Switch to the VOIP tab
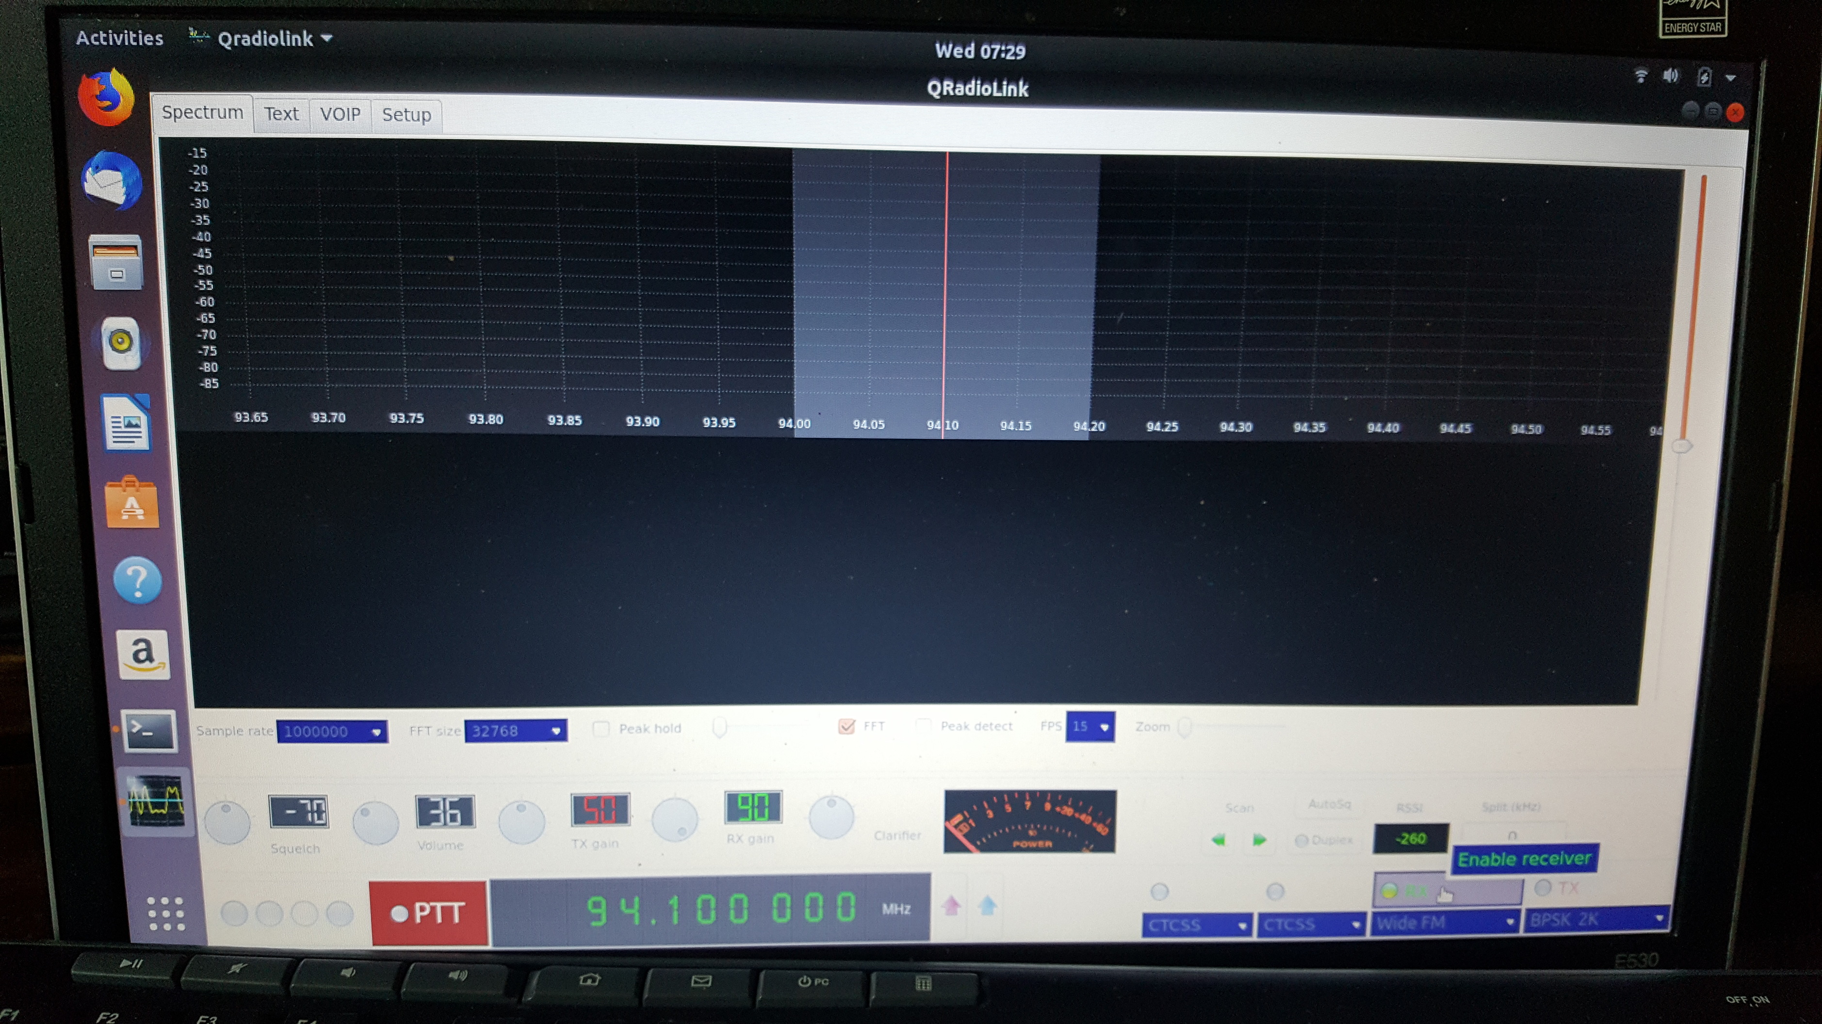 click(x=340, y=114)
